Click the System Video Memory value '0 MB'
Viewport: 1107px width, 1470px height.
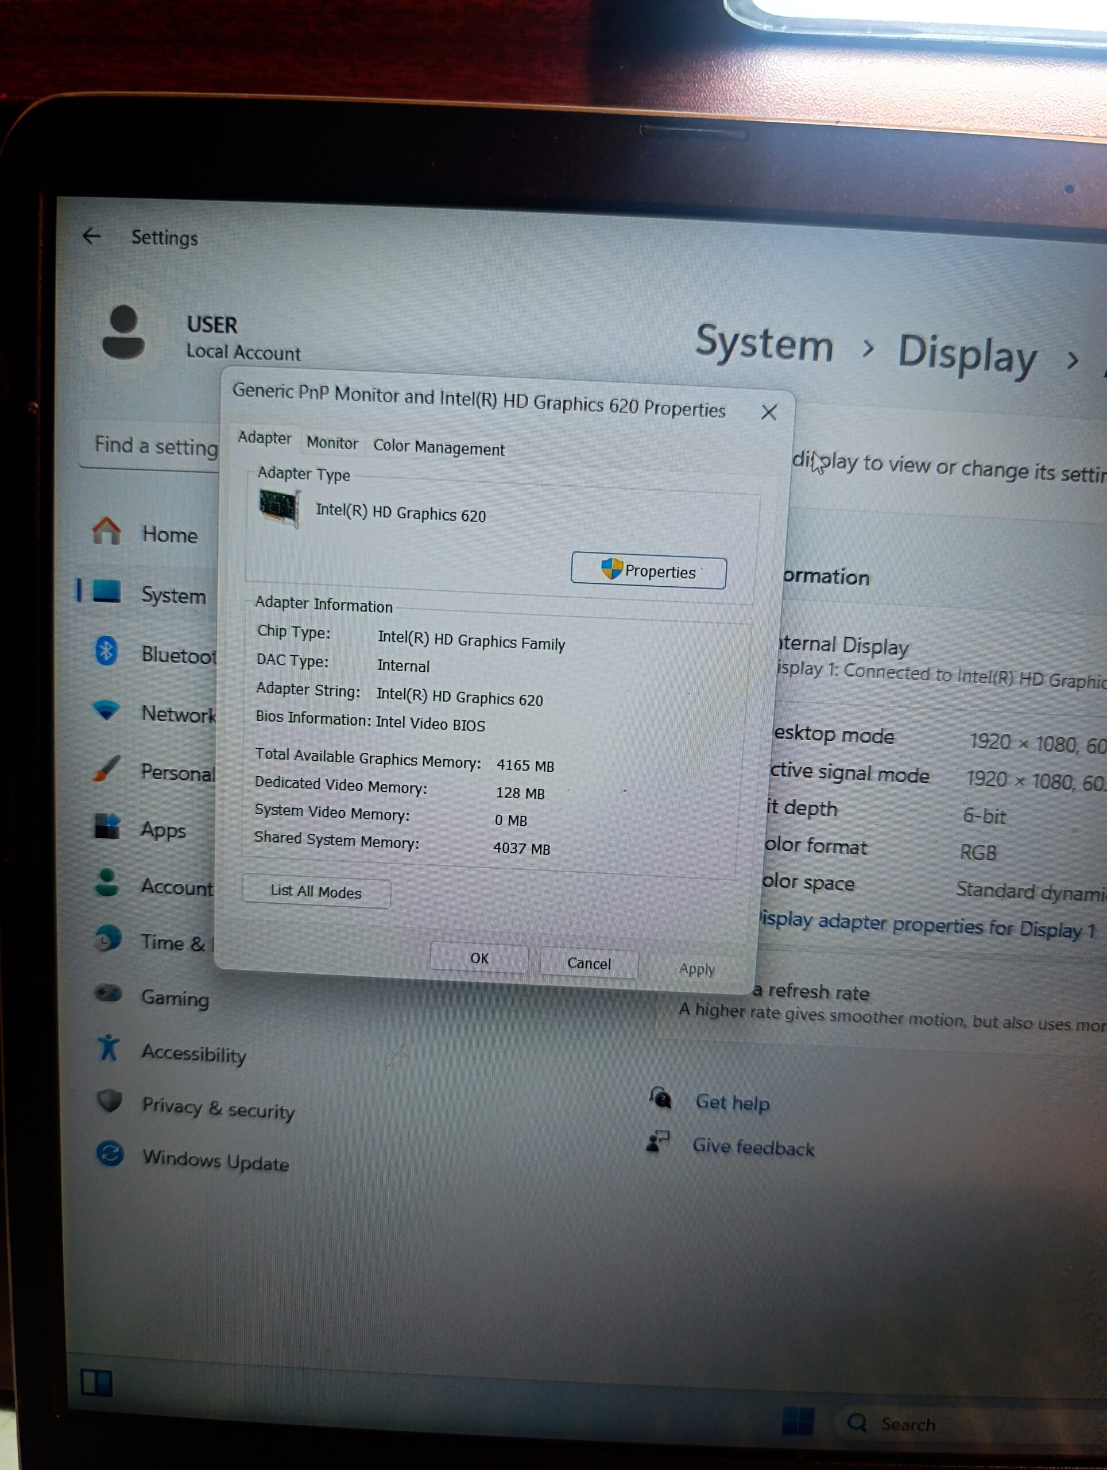(510, 820)
